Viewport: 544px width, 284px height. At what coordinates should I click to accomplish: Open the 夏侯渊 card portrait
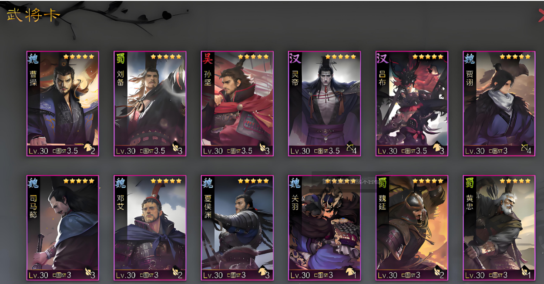click(x=237, y=228)
